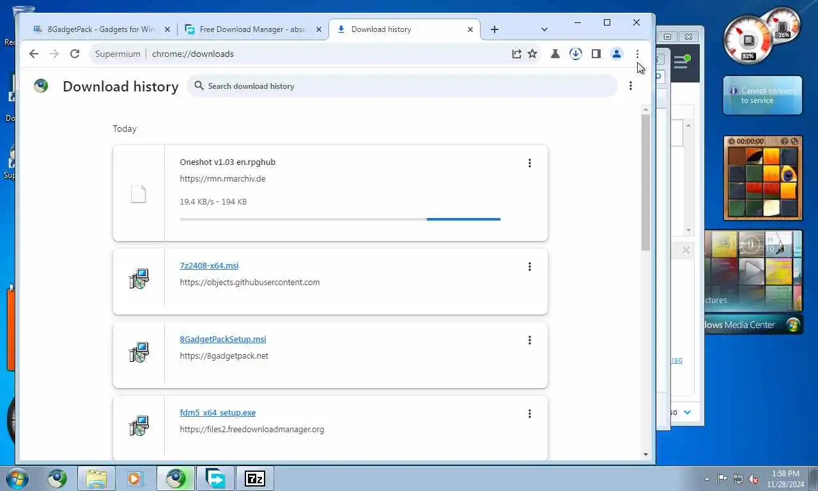The width and height of the screenshot is (818, 491).
Task: Click the 7z2408-x64.msi installer file icon
Action: click(139, 279)
